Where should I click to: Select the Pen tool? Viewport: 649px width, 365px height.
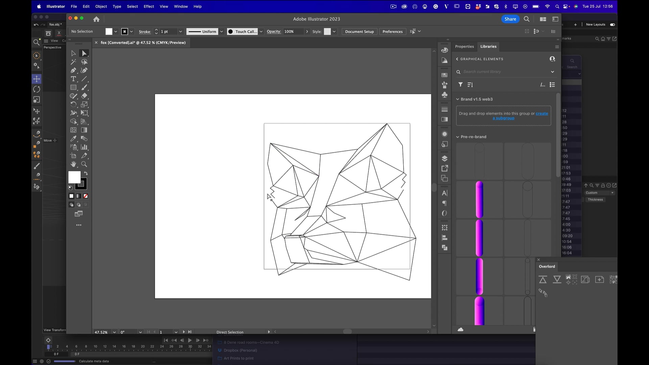click(73, 70)
